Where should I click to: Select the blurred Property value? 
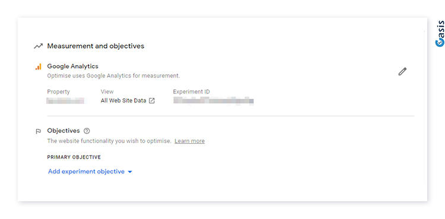[65, 101]
